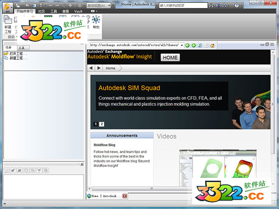Open the Moldflow application menu button
Viewport: 279px width, 209px height.
8,7
